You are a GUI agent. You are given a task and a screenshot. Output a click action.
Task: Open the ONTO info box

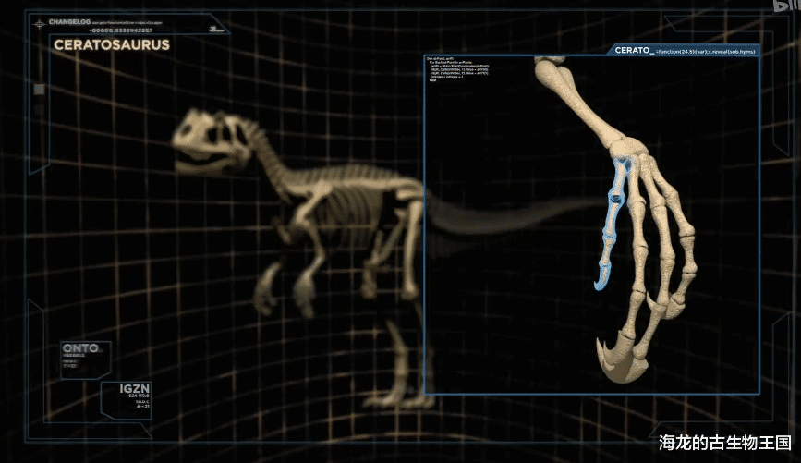[85, 360]
